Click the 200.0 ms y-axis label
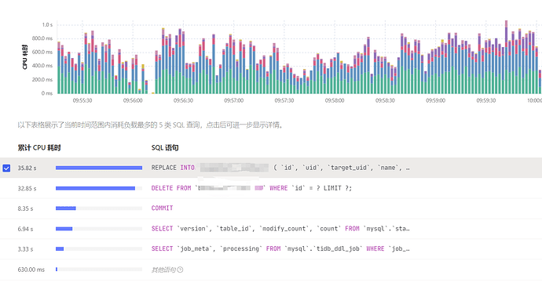Screen dimensions: 542x286 pyautogui.click(x=42, y=79)
